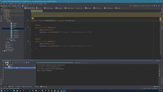Toggle show ignored tests in Run panel

coord(8,63)
